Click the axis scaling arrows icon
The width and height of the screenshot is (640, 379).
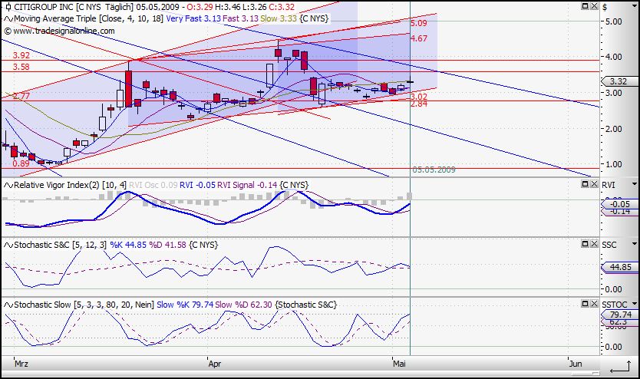click(x=620, y=367)
